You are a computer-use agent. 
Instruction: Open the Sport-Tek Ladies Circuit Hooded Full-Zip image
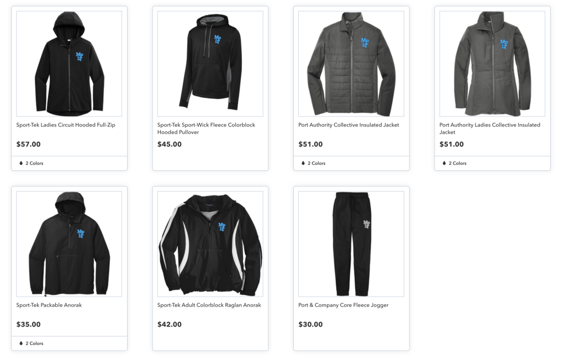(69, 64)
